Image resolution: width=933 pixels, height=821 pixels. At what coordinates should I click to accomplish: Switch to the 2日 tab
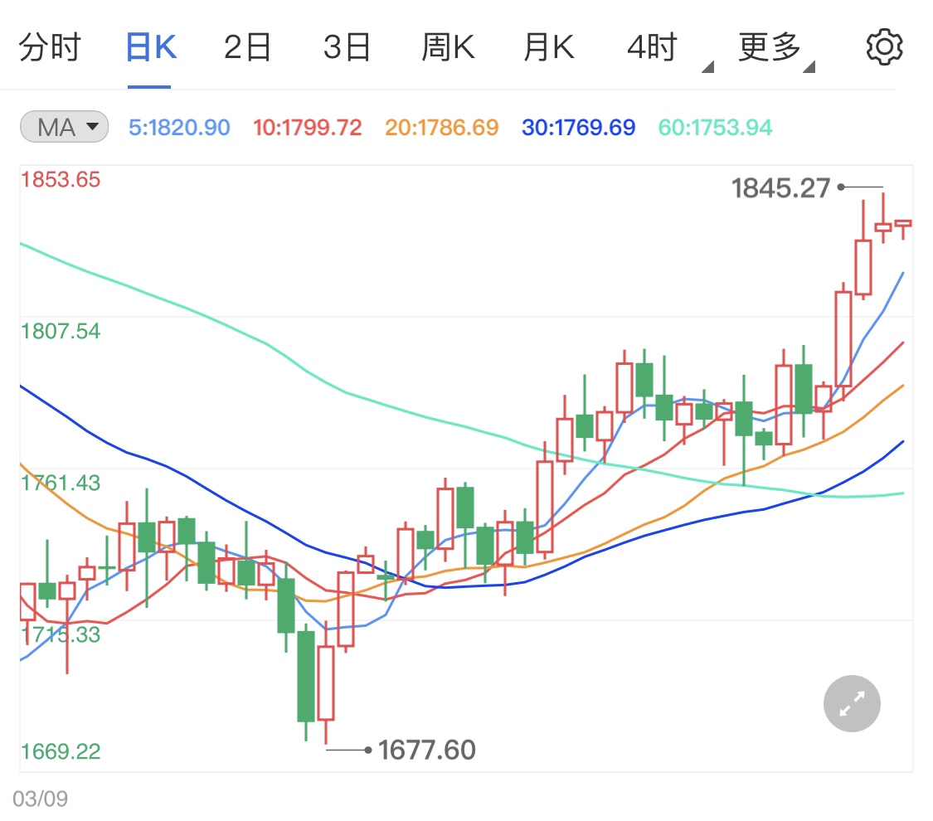point(247,47)
